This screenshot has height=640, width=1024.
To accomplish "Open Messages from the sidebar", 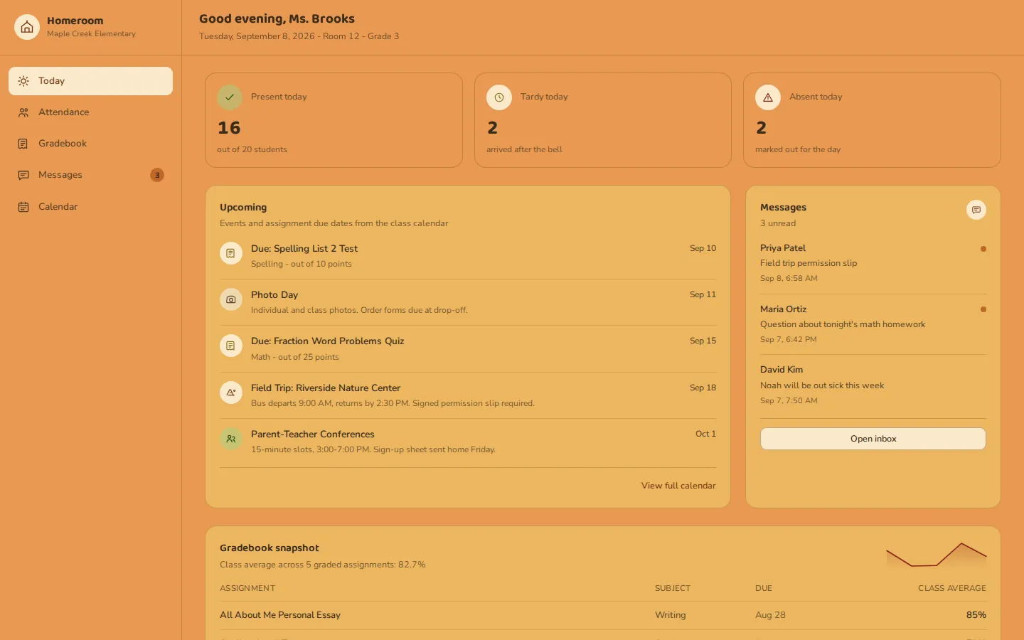I will [x=90, y=175].
